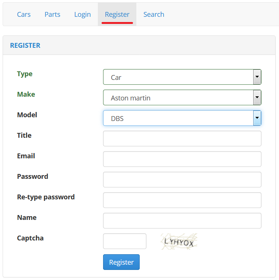Screen dimensions: 279x280
Task: Select the Register navigation tab
Action: [117, 14]
